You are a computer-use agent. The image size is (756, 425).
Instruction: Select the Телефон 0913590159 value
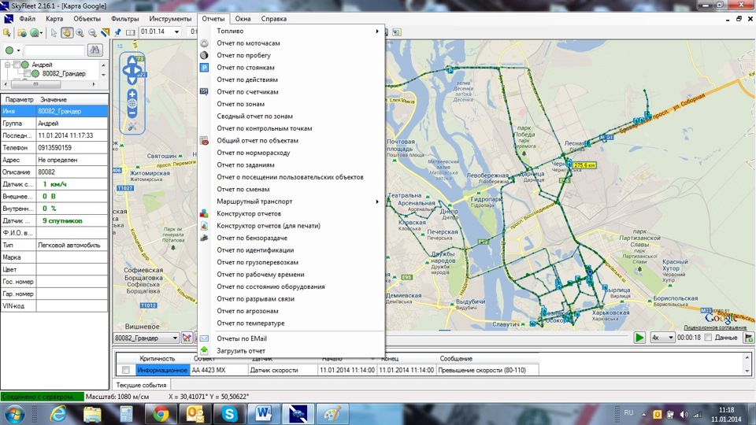coord(72,147)
